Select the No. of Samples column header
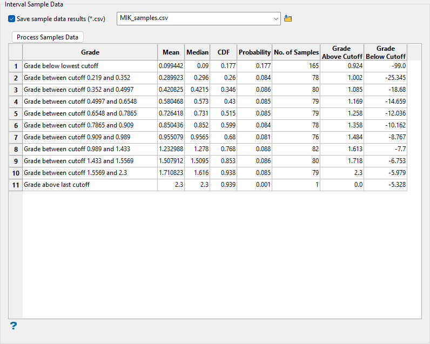 (x=296, y=52)
